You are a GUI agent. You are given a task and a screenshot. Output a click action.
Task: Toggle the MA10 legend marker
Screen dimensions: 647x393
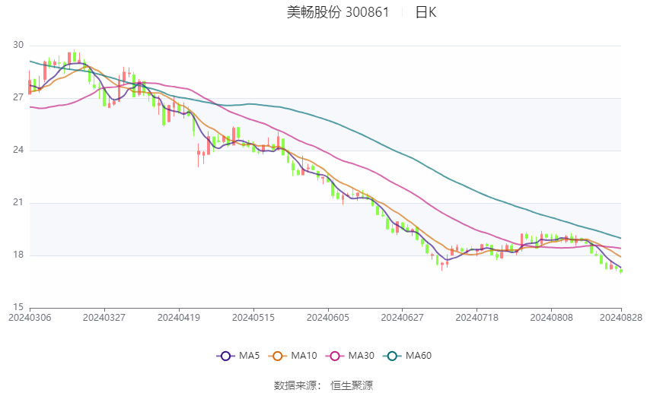tap(277, 356)
